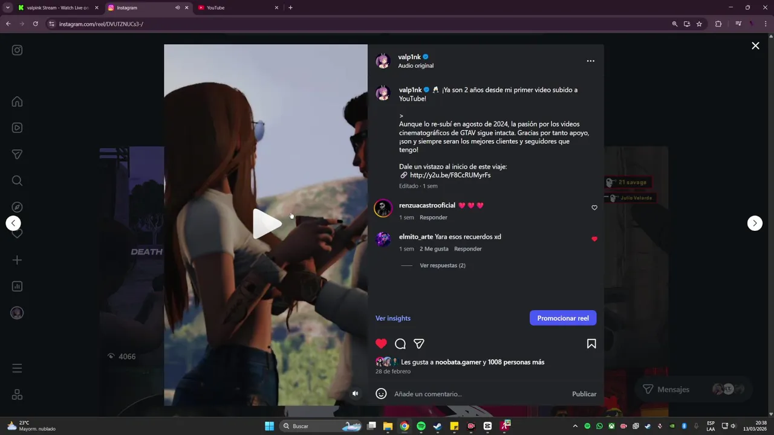Image resolution: width=774 pixels, height=435 pixels.
Task: Open Instagram home logo in sidebar
Action: tap(17, 50)
